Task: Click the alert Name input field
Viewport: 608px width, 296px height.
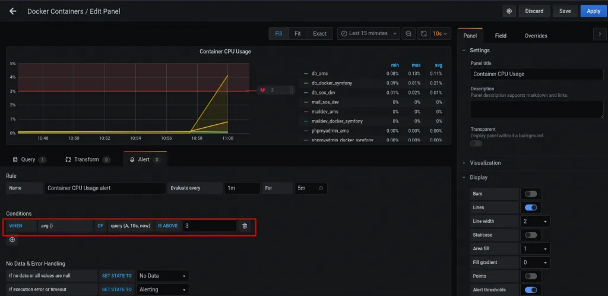Action: pos(105,188)
